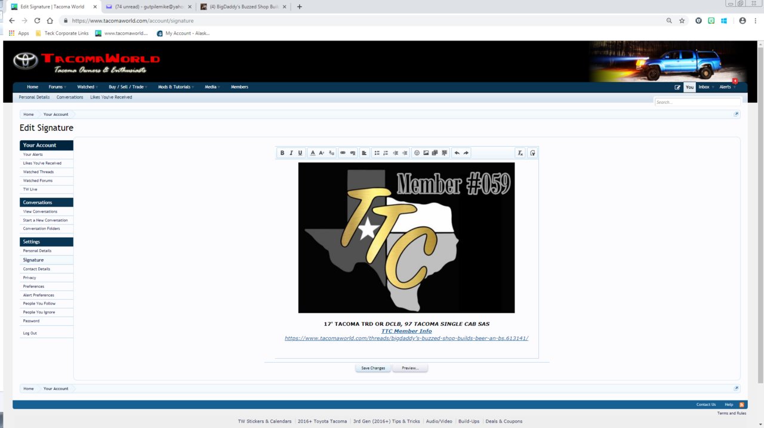Click Log Out in the sidebar

pyautogui.click(x=30, y=333)
